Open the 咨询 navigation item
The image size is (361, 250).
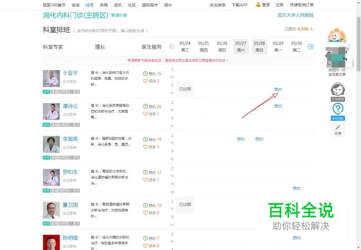76,5
